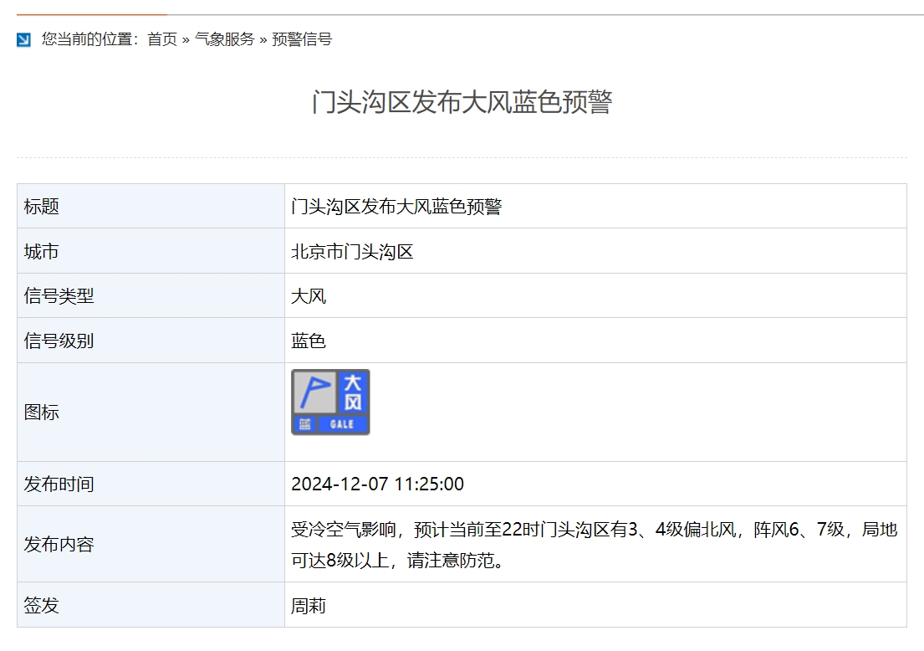
Task: Click the warning content text starting 受冷空气影响
Action: [594, 545]
